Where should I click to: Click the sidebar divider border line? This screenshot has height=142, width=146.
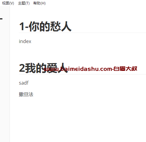[10, 74]
